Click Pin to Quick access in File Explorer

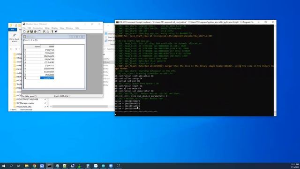click(x=15, y=38)
